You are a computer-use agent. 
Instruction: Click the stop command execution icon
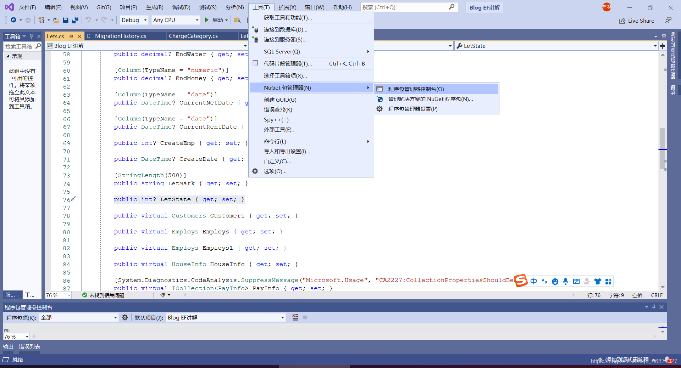pos(305,317)
